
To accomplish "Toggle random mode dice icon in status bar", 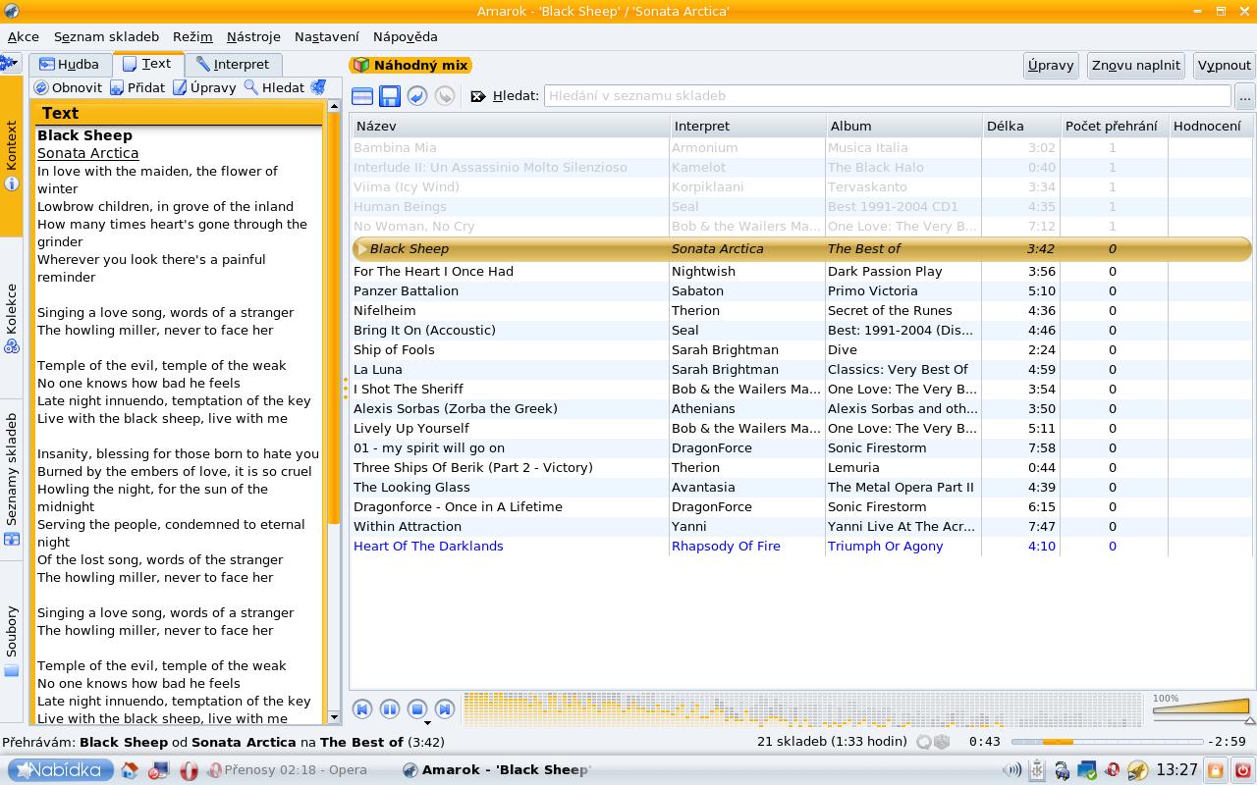I will [x=941, y=742].
